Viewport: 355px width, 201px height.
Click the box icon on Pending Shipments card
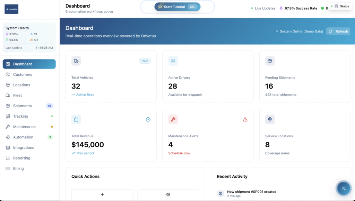270,61
